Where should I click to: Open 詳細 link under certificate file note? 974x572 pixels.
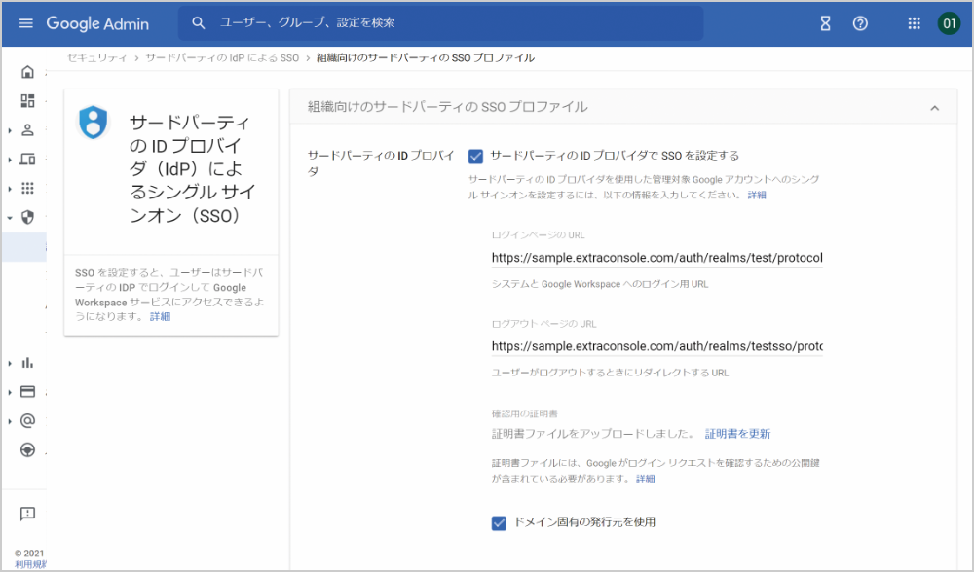click(x=646, y=479)
